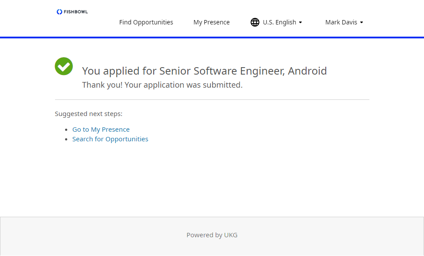Click the Powered by footer text

coord(204,235)
